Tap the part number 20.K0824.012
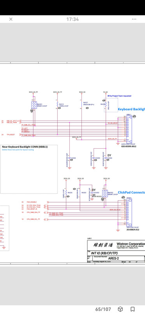The image size is (145, 313). pyautogui.click(x=133, y=230)
